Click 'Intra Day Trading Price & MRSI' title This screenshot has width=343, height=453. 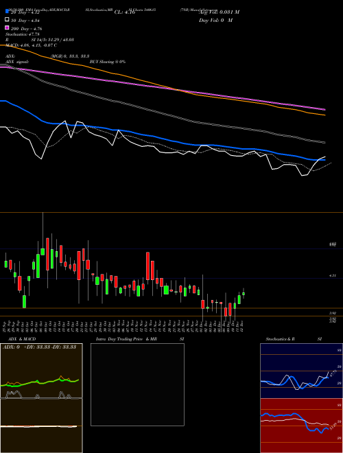[140, 339]
